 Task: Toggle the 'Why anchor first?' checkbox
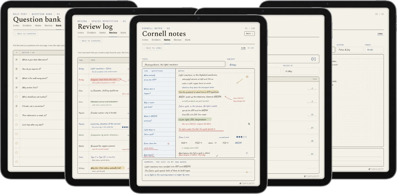pos(17,88)
